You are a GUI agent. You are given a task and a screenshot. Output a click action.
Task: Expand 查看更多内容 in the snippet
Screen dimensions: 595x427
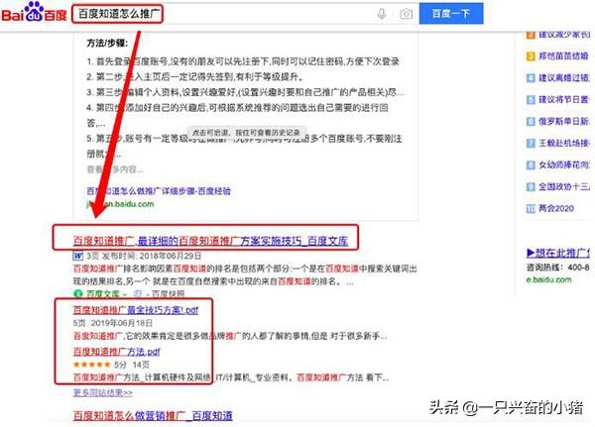click(x=115, y=169)
